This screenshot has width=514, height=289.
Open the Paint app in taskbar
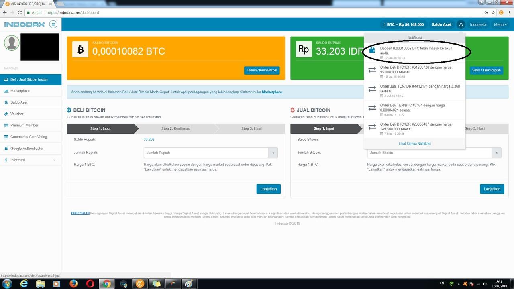click(x=189, y=284)
